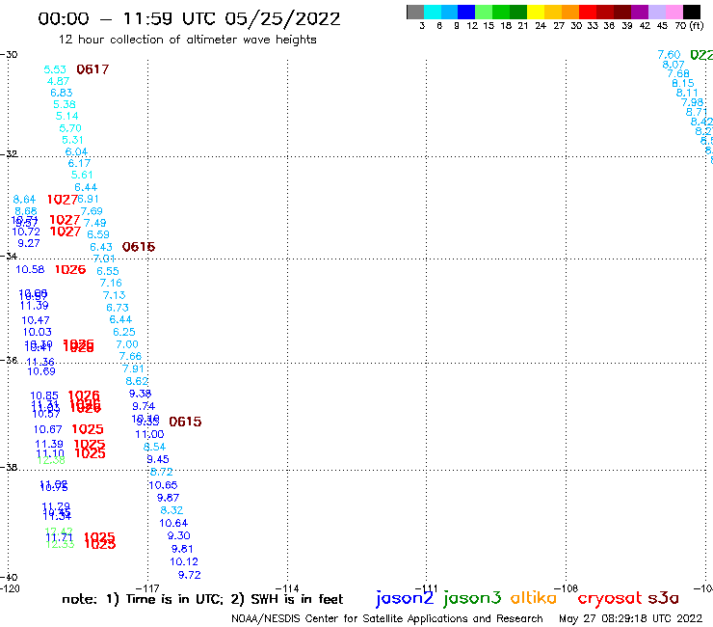The image size is (713, 627).
Task: Click the wave height value '6.04'
Action: click(x=76, y=151)
